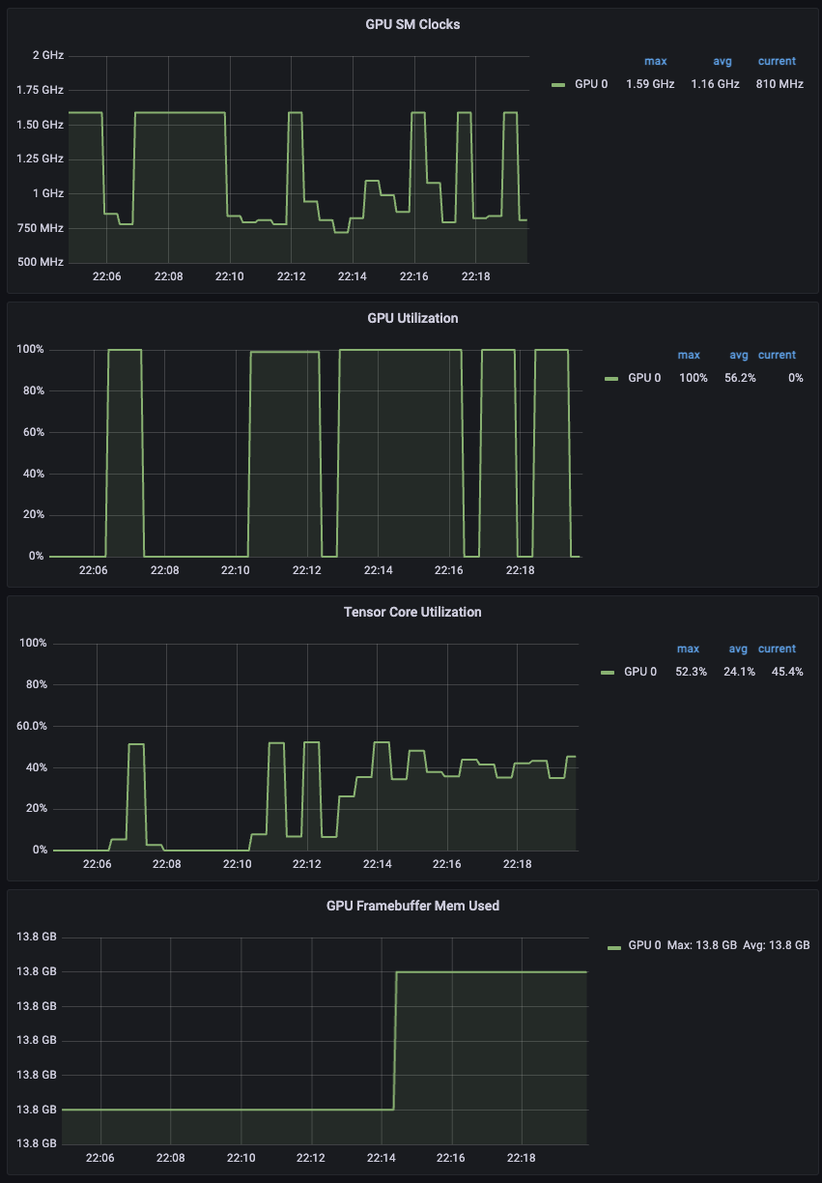Sort GPU SM Clocks legend by current column
822x1183 pixels.
[x=777, y=61]
